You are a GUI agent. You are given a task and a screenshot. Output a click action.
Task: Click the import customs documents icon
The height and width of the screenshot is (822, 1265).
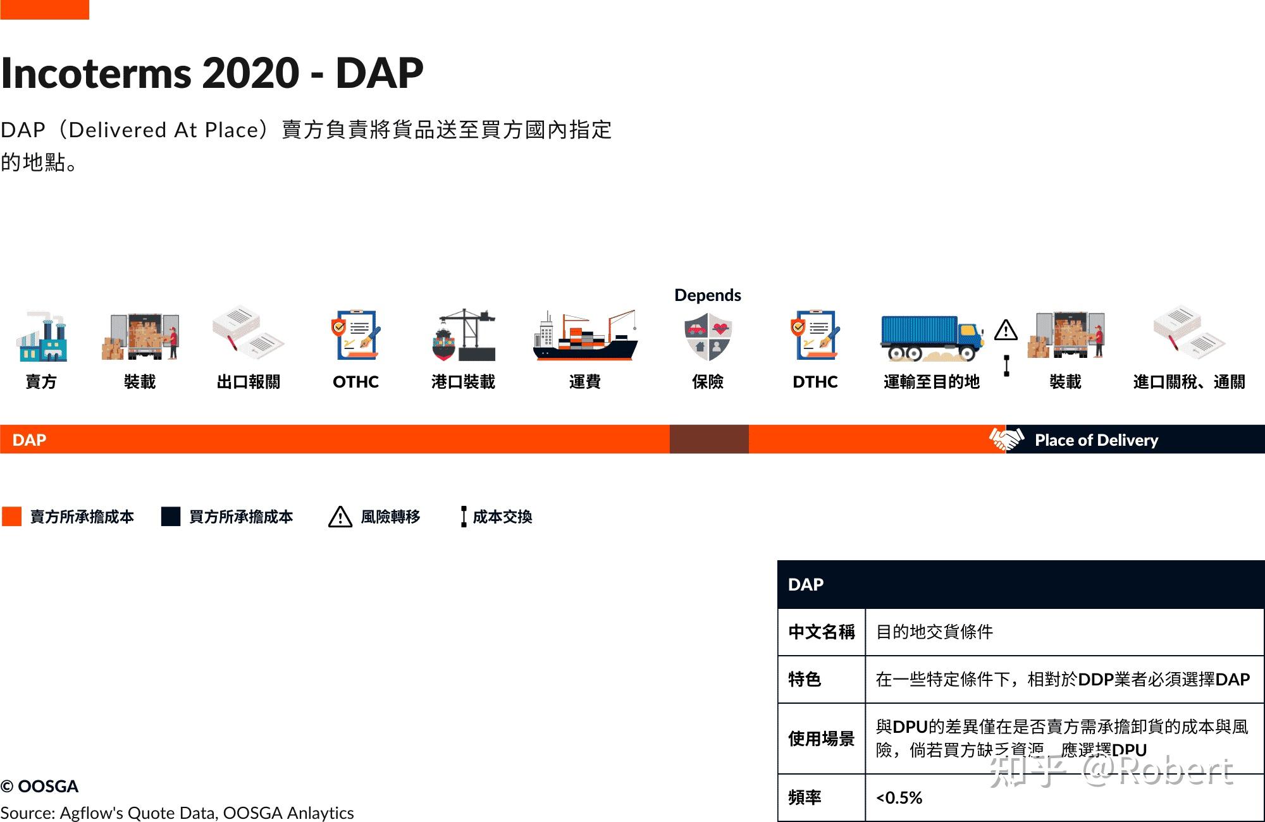coord(1188,334)
